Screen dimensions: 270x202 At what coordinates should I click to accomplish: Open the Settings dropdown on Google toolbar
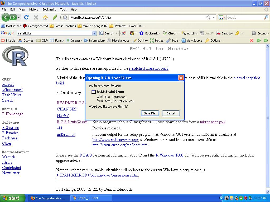pyautogui.click(x=260, y=33)
